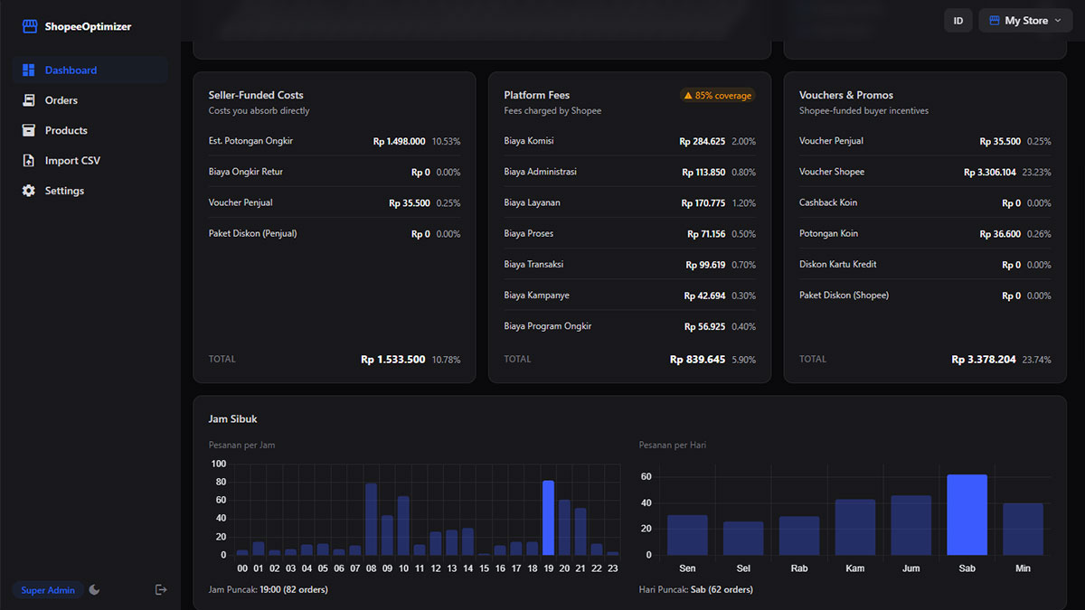
Task: Click the Import CSV file icon
Action: tap(28, 161)
